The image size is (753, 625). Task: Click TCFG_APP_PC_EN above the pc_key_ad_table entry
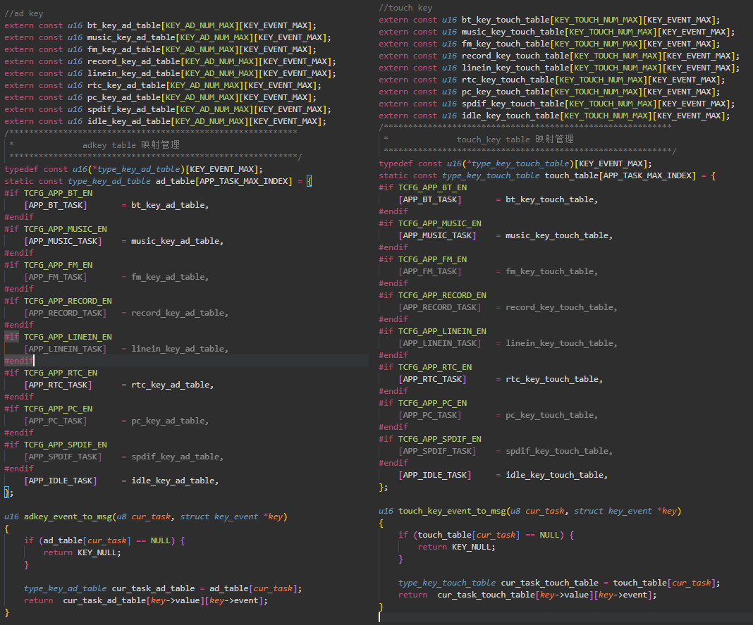pyautogui.click(x=58, y=409)
